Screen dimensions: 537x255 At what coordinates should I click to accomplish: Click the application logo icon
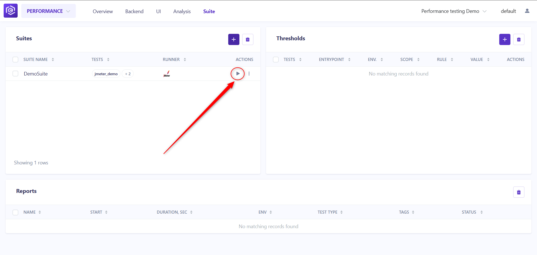pyautogui.click(x=11, y=11)
